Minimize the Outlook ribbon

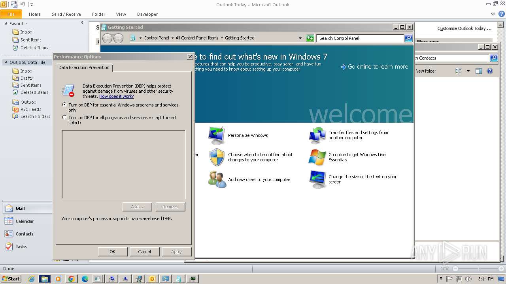coord(493,14)
